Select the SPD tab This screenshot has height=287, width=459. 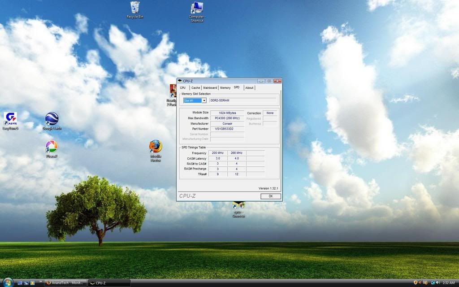click(237, 87)
